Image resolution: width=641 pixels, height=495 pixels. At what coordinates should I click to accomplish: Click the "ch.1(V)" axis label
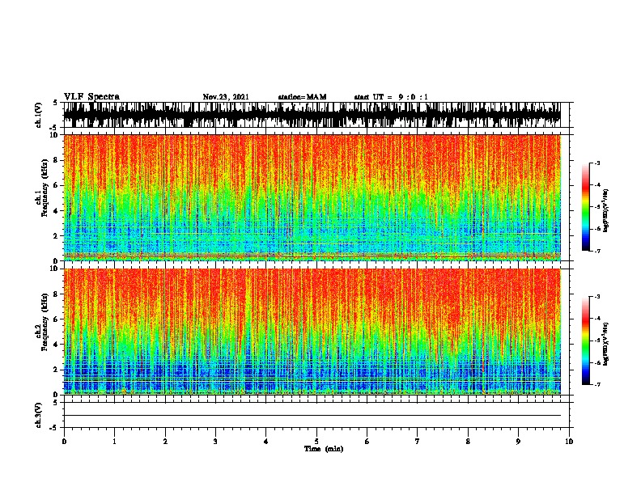[x=39, y=115]
